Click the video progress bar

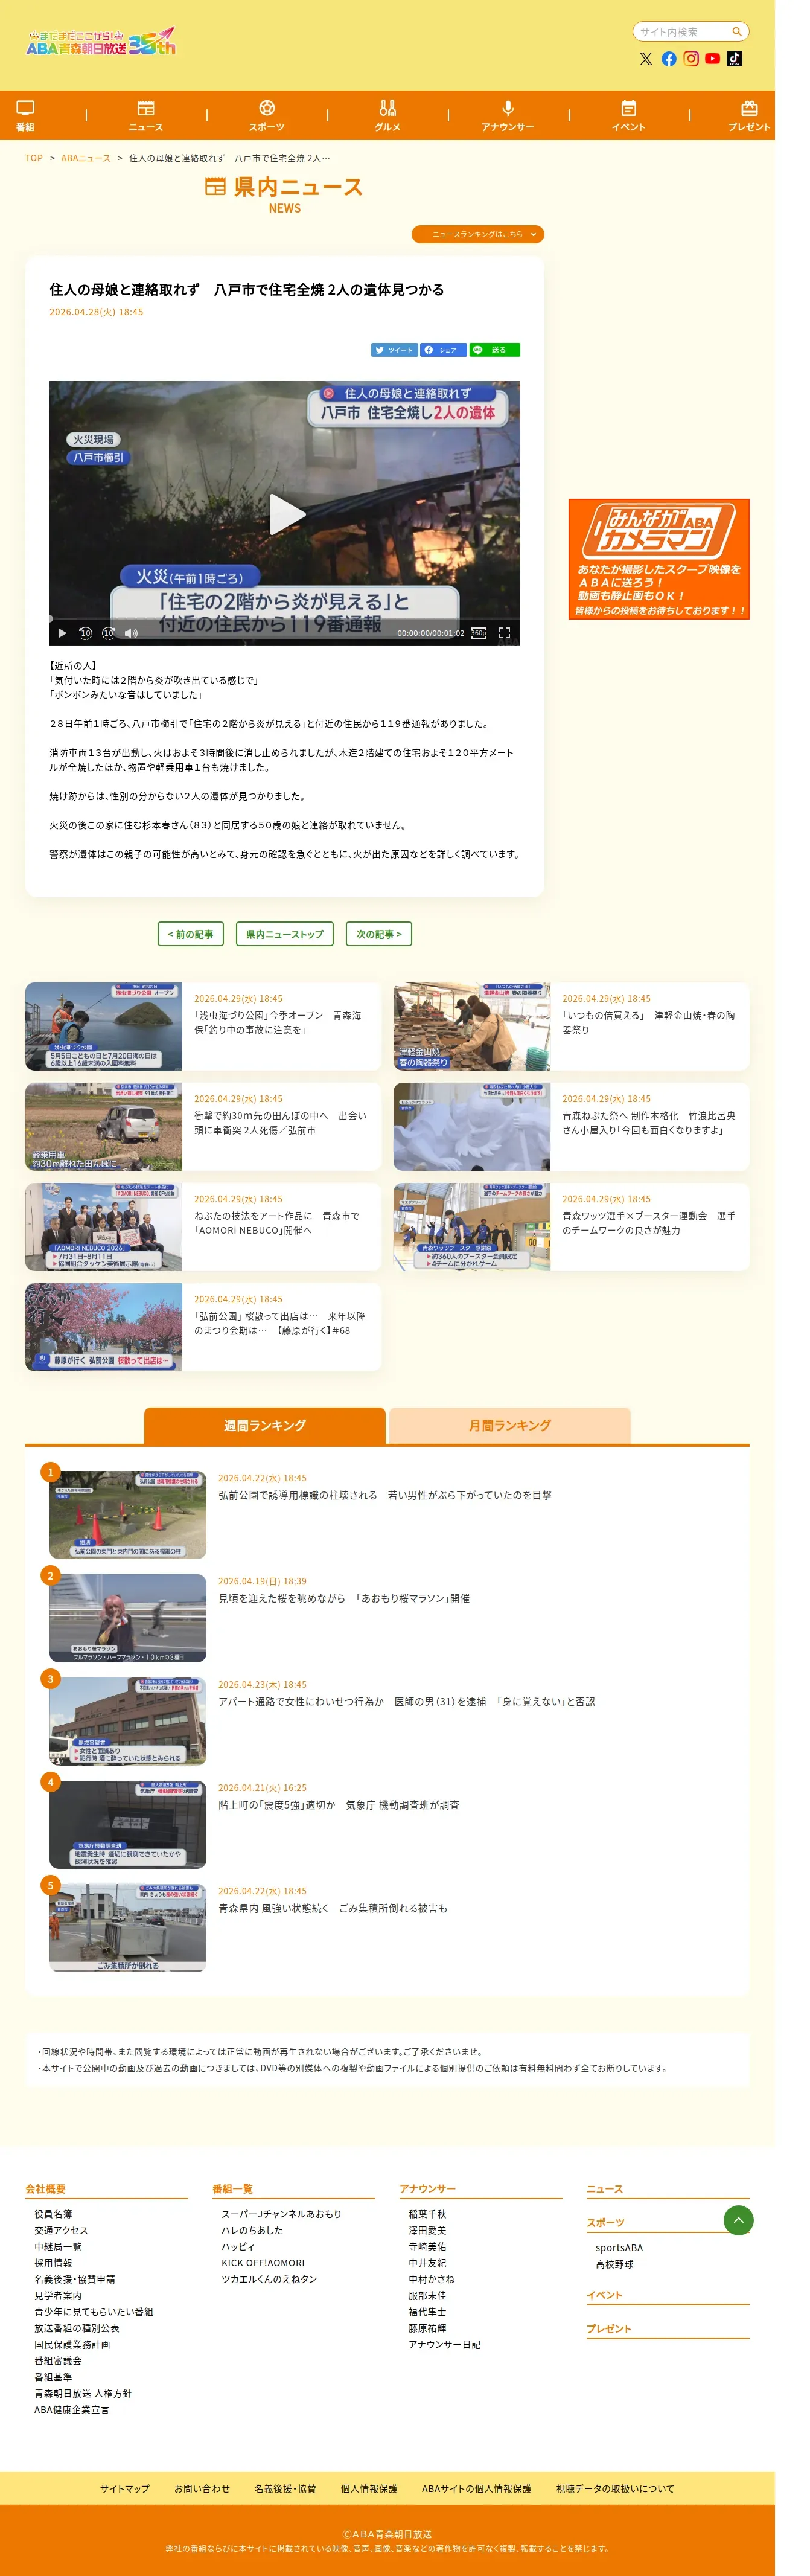click(285, 619)
